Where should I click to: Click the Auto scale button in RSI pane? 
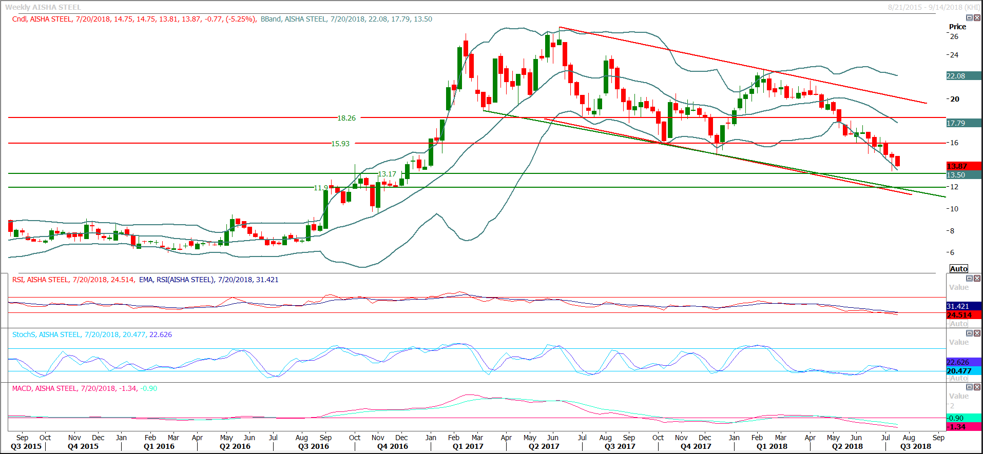[958, 324]
